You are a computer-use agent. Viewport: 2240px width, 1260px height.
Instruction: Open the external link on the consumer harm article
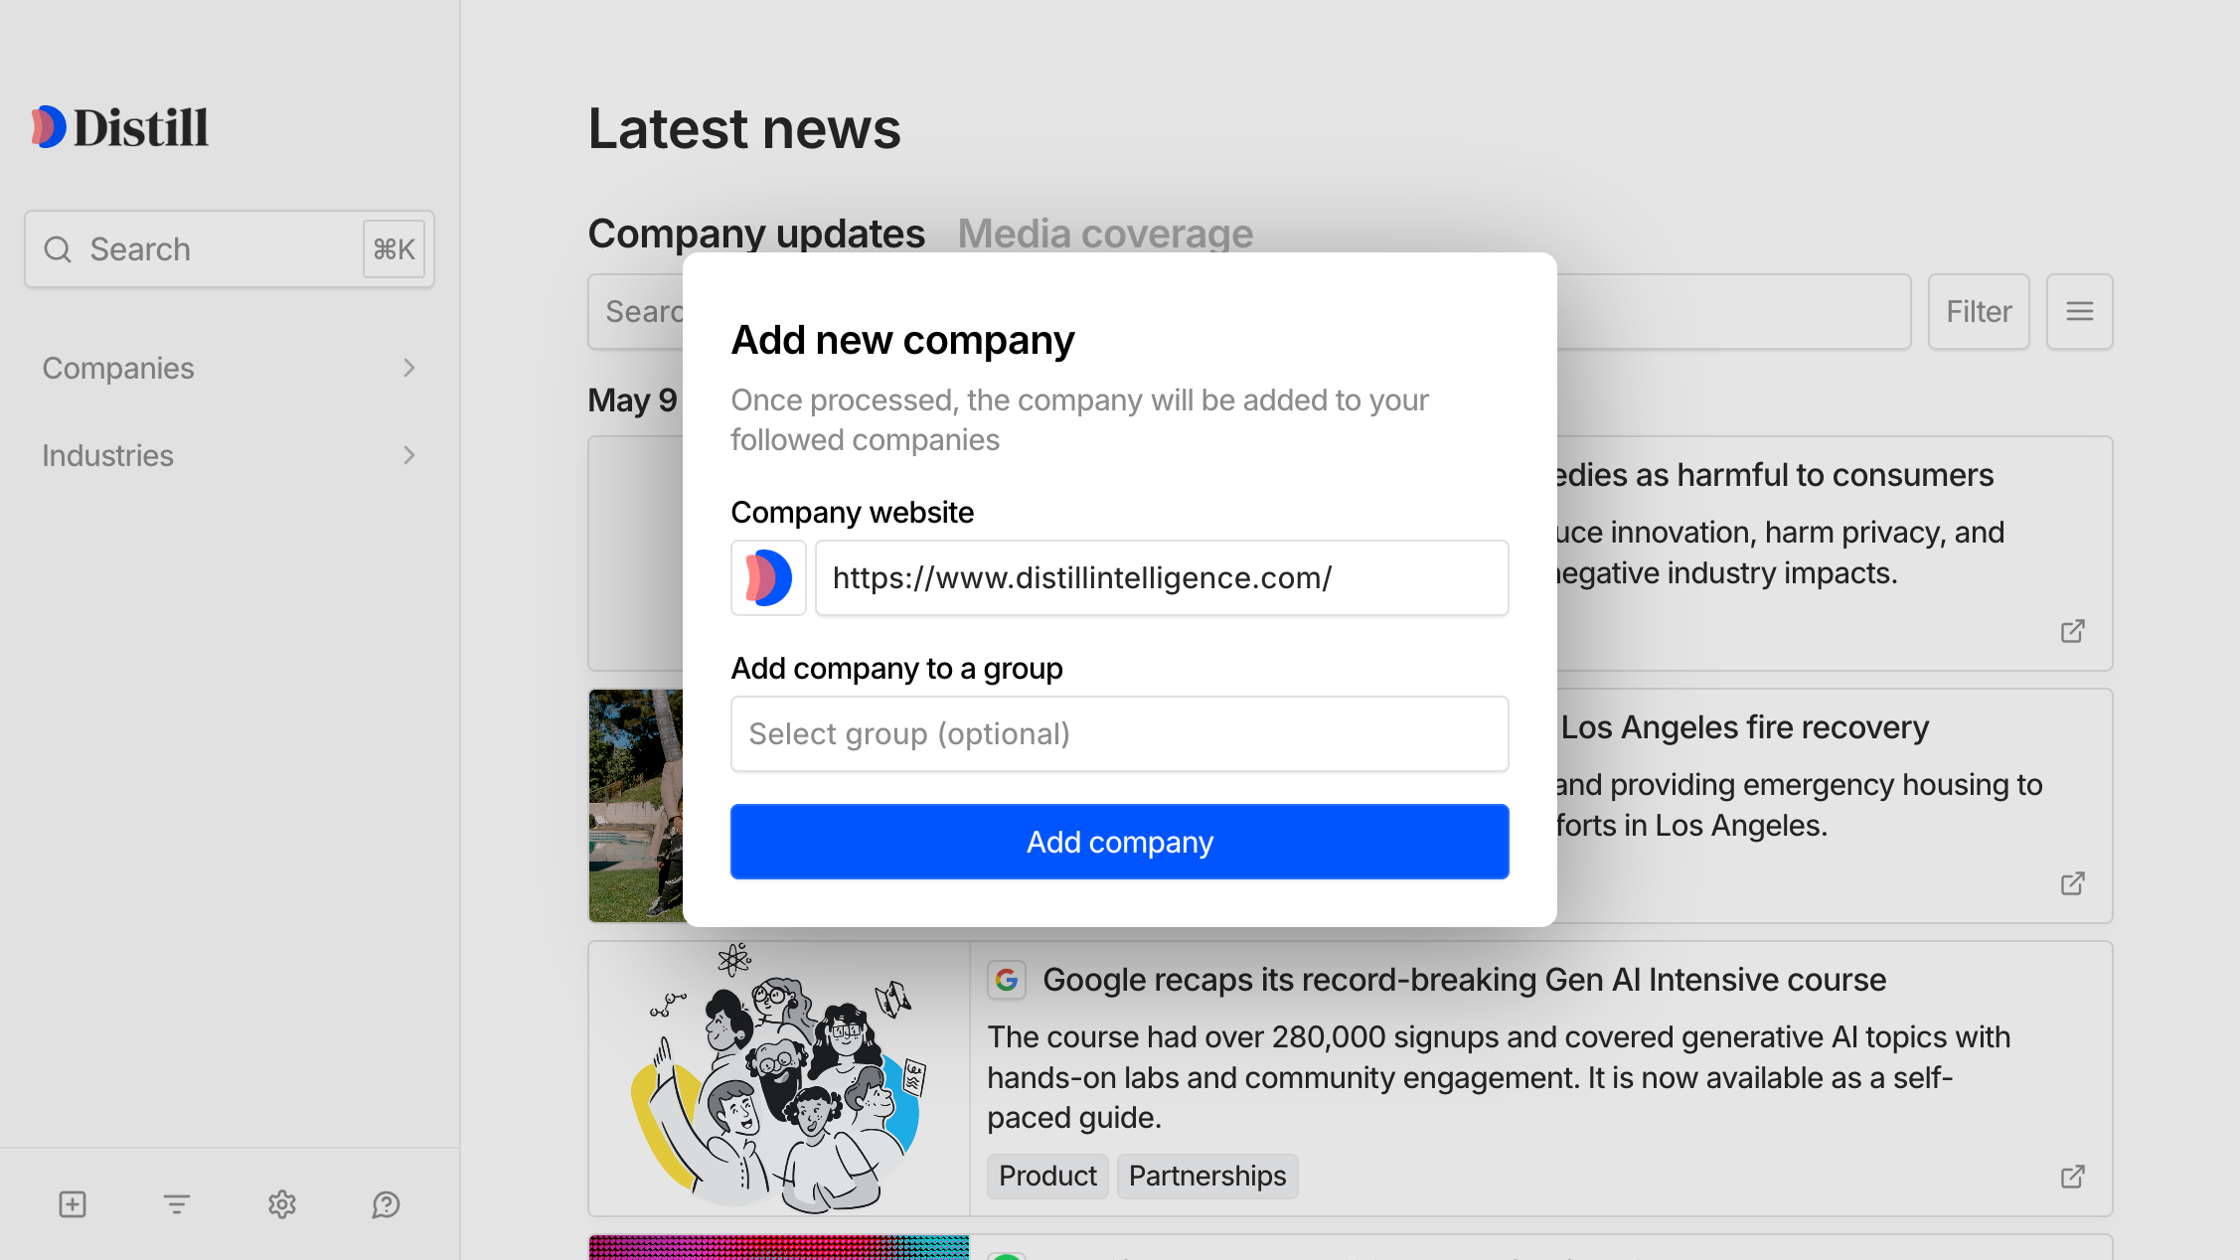coord(2072,631)
